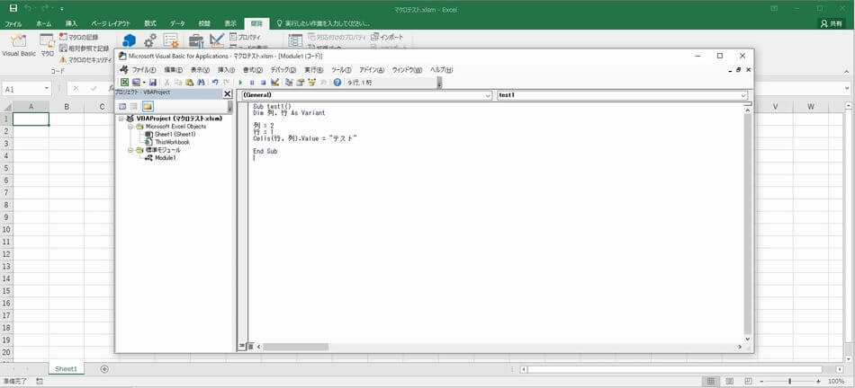Close the プロジェクト - VBAProject panel
The image size is (855, 388).
(x=228, y=93)
